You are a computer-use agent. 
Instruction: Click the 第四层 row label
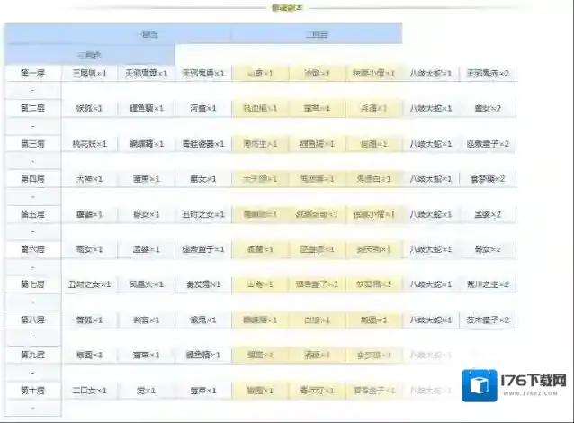[x=32, y=179]
